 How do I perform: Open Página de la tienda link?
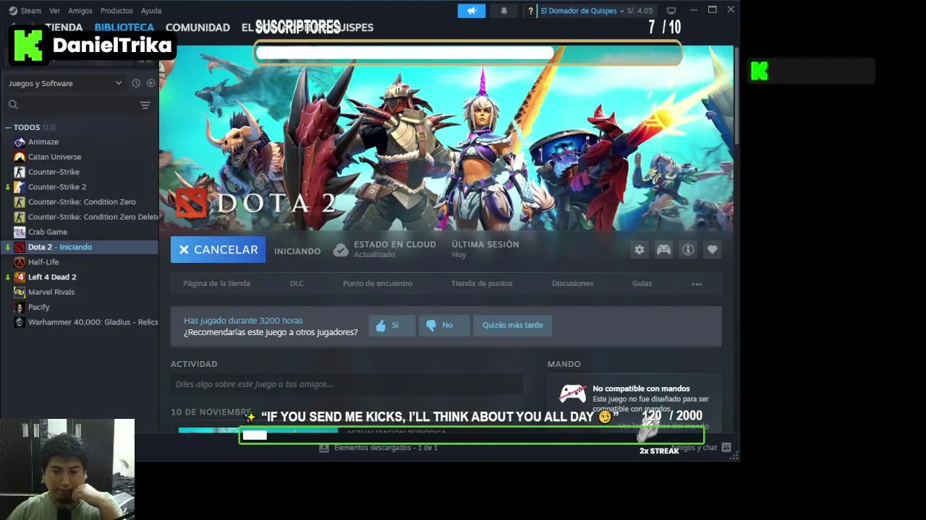(216, 284)
